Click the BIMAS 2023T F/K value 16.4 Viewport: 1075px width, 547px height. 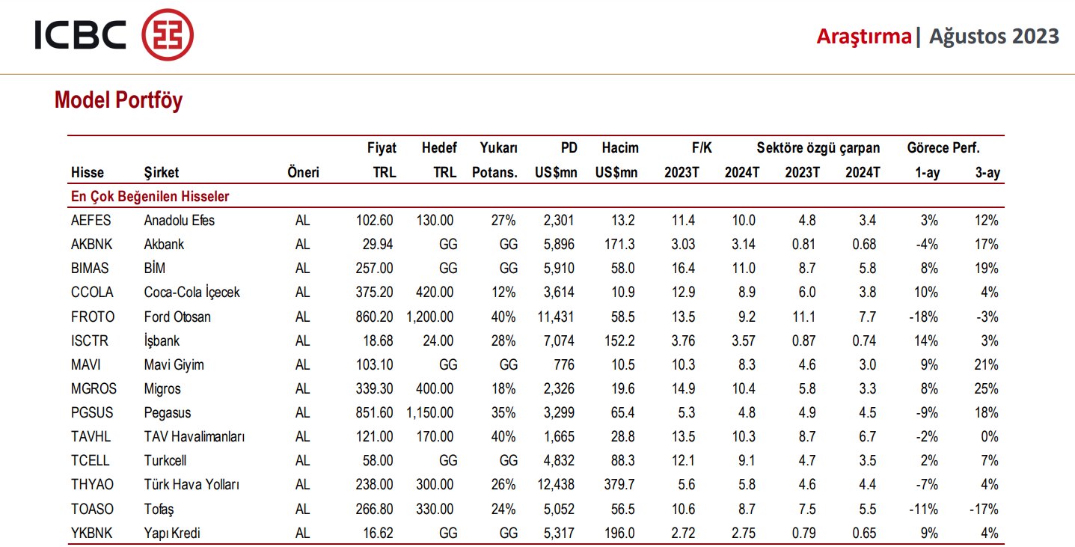click(x=684, y=269)
